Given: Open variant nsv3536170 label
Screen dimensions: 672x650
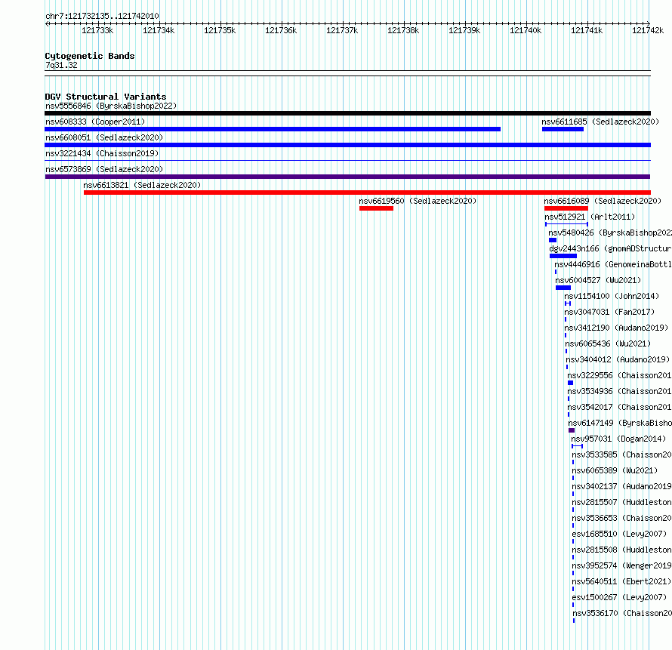Looking at the screenshot, I should (x=622, y=613).
